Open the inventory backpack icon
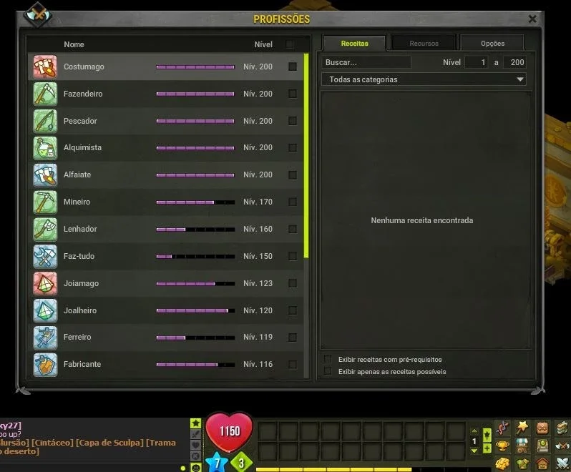Viewport: 571px width, 472px height. [x=542, y=428]
